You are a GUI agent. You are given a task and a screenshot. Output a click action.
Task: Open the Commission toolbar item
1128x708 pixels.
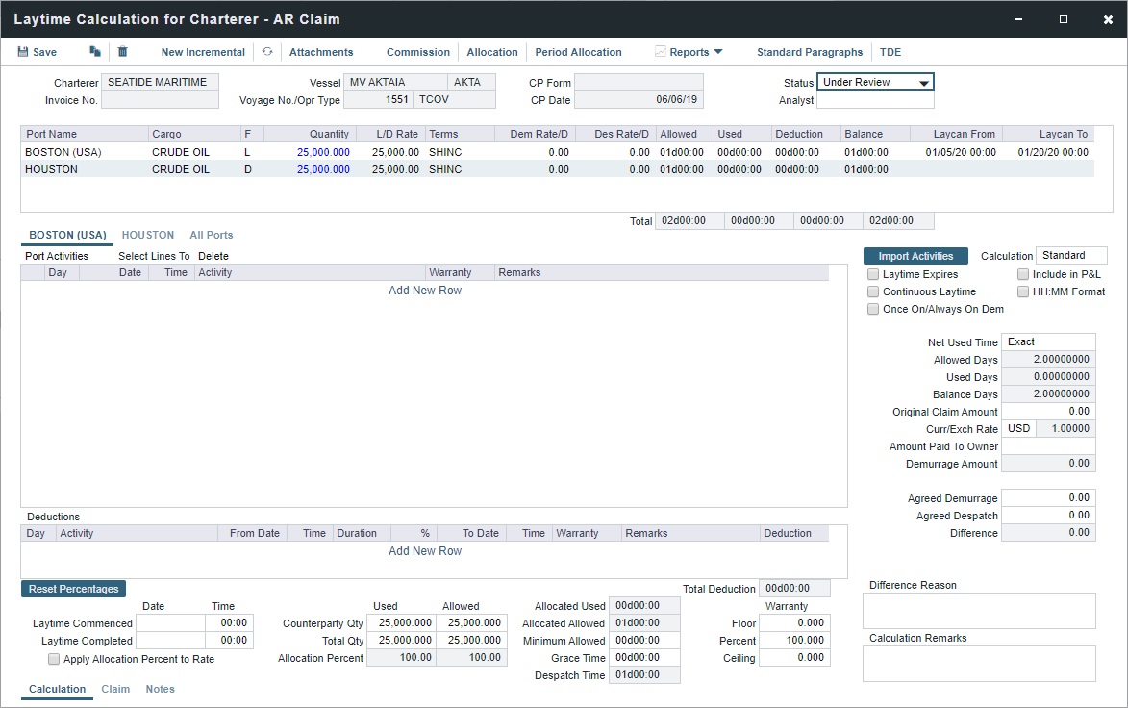pos(417,52)
